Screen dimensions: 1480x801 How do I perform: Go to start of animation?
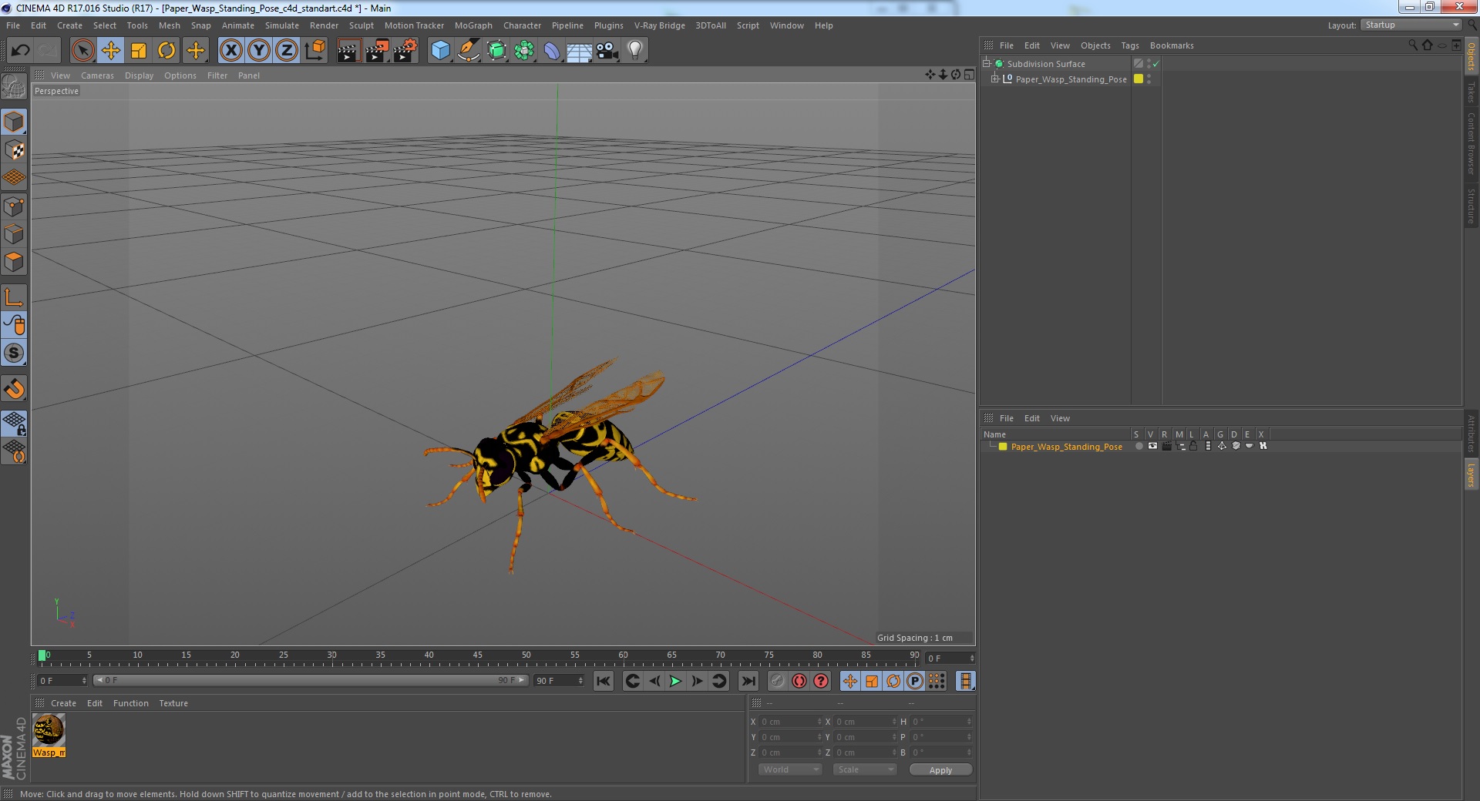click(604, 681)
